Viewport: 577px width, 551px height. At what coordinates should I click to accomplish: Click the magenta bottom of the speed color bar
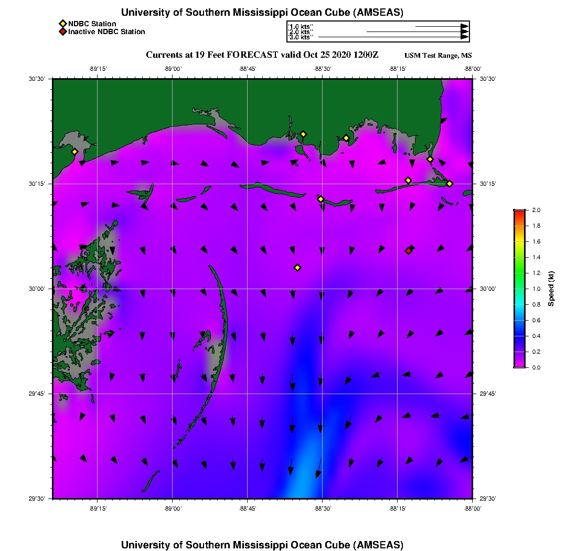click(519, 365)
